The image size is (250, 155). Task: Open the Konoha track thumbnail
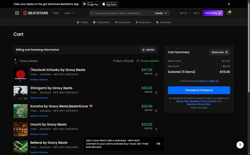click(21, 111)
